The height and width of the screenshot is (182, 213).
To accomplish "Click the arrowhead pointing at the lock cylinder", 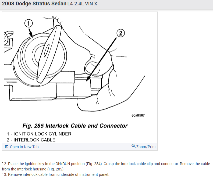I will pos(31,35).
